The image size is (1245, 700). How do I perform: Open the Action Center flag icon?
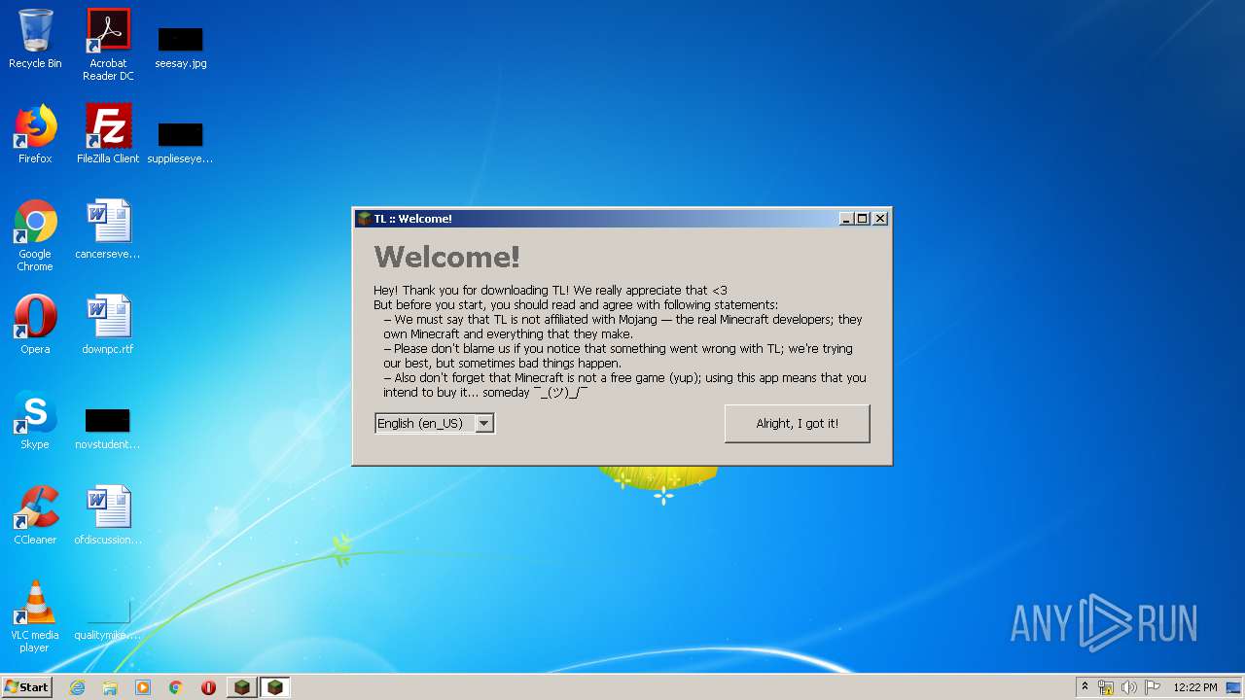pyautogui.click(x=1153, y=687)
